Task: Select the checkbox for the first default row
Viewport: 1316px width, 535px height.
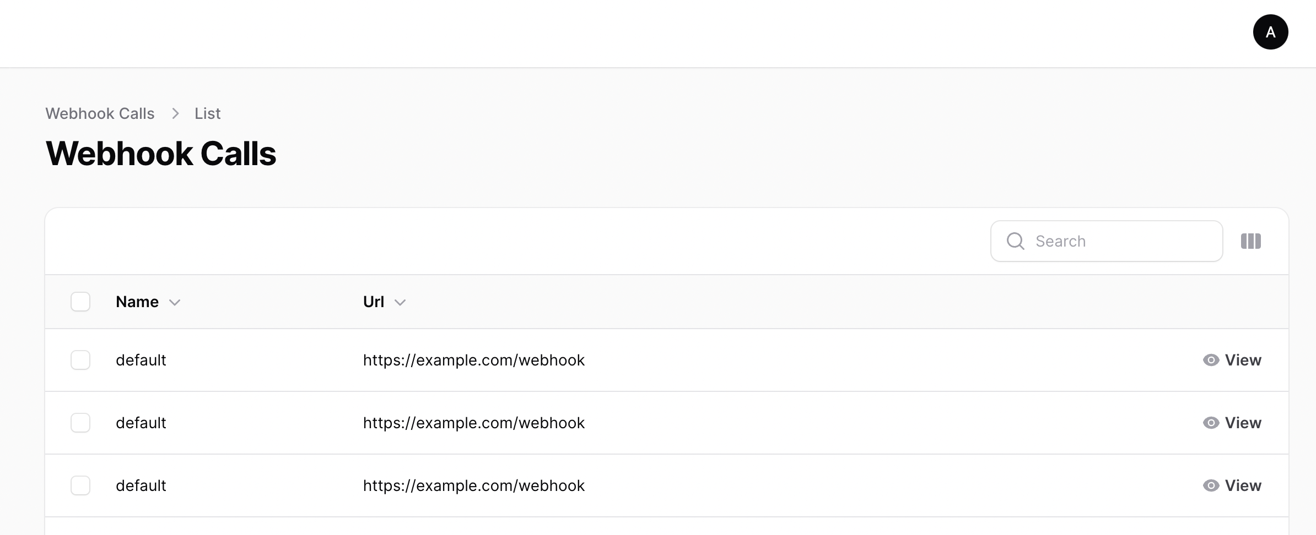Action: (x=80, y=360)
